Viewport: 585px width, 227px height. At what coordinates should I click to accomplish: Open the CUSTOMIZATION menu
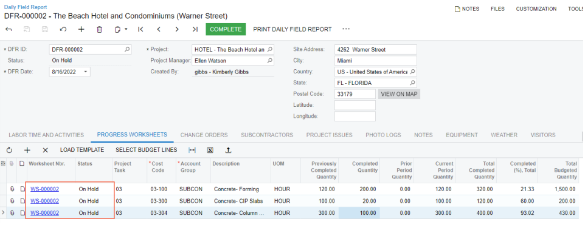click(x=536, y=9)
